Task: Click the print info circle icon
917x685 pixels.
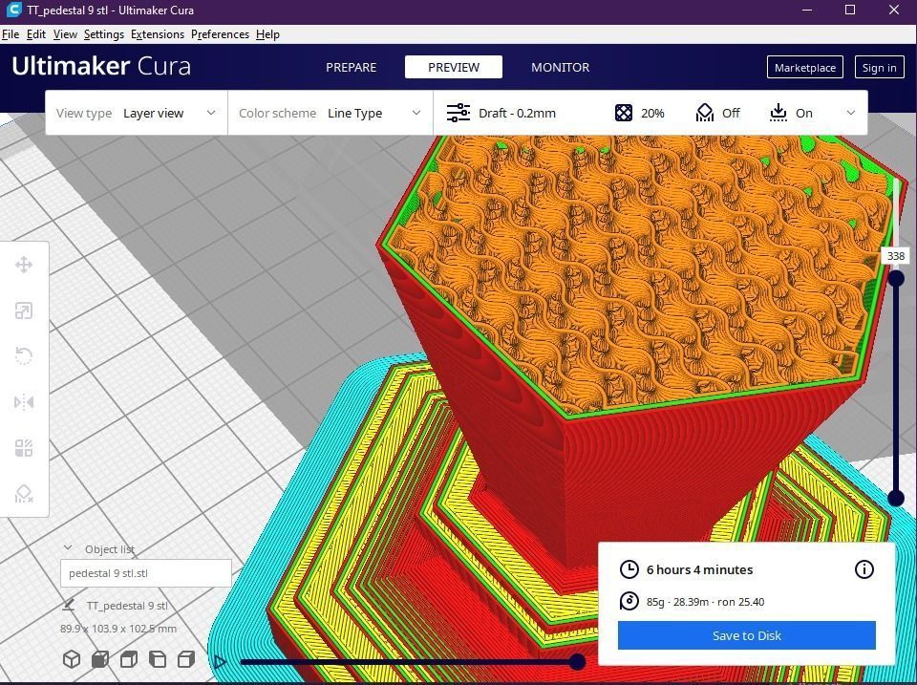Action: pos(864,569)
